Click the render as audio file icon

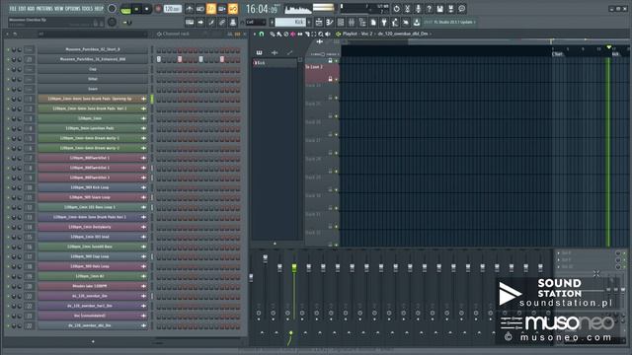(x=451, y=9)
